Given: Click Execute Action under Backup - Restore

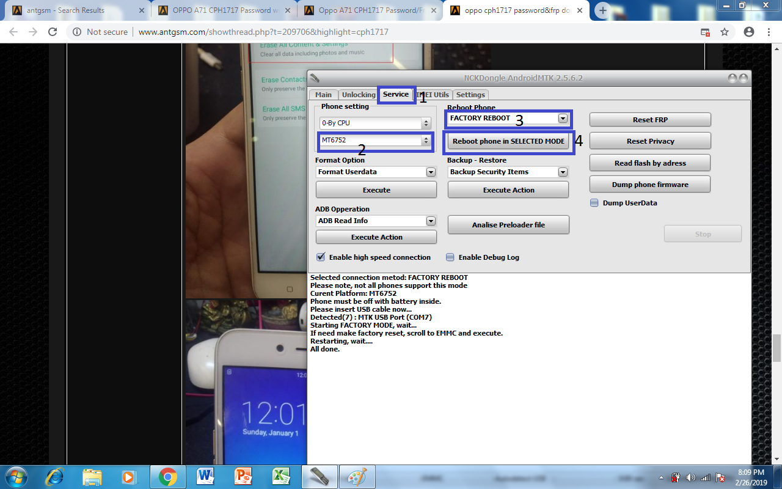Looking at the screenshot, I should (508, 190).
